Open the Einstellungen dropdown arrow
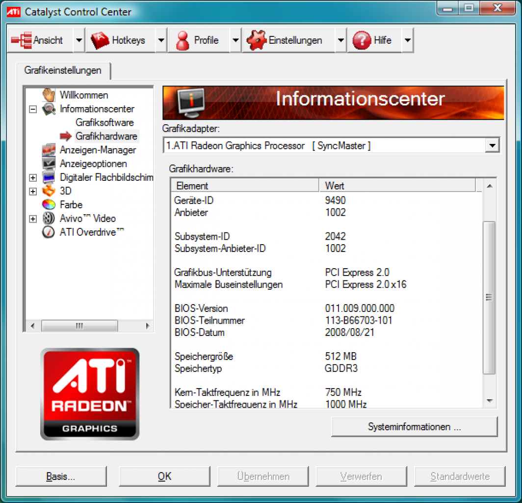This screenshot has height=503, width=522. 341,40
